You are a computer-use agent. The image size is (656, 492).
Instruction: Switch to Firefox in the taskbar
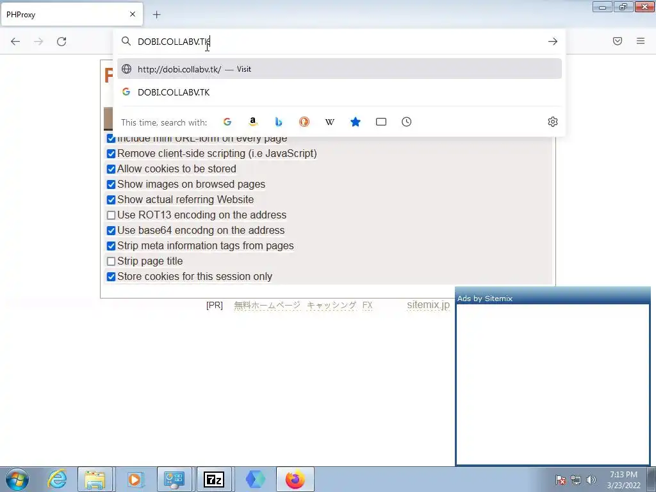[x=295, y=479]
